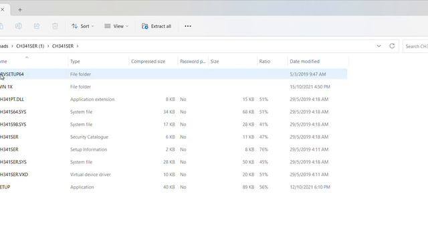Sort by the Size column header
Viewport: 428px width, 241px height.
click(x=215, y=61)
